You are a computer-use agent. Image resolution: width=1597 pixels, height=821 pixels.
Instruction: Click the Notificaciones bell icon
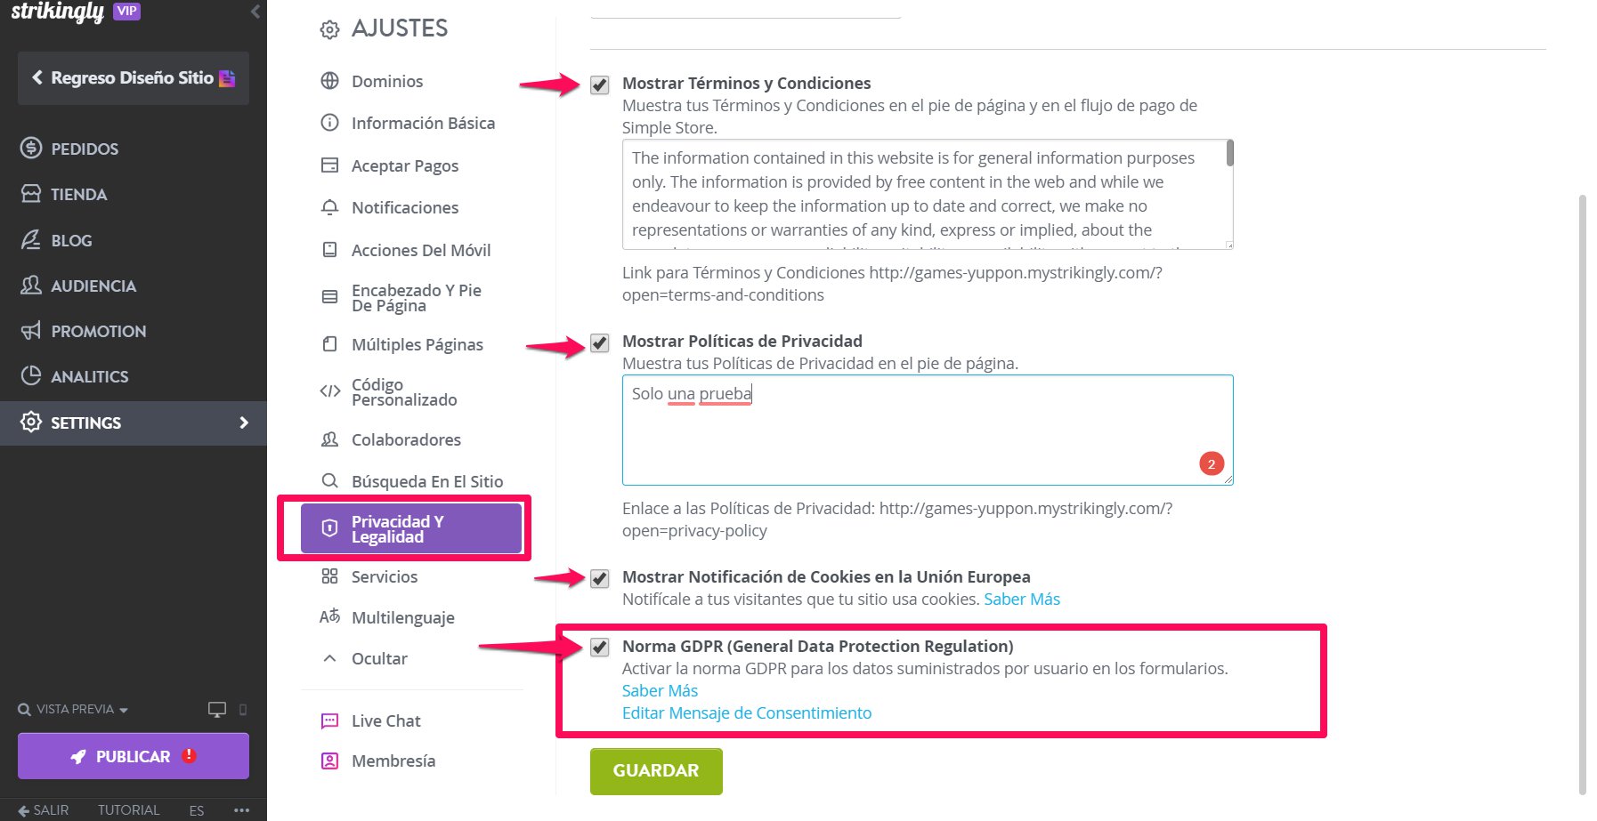329,207
